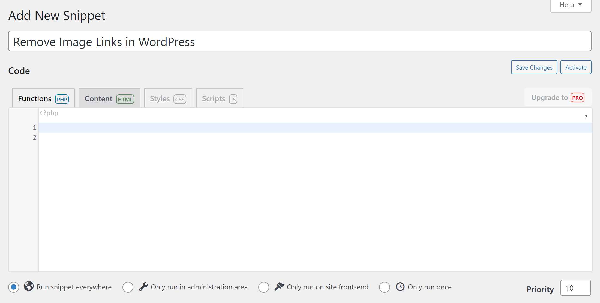Click the Priority value field
The image size is (600, 303).
point(575,288)
